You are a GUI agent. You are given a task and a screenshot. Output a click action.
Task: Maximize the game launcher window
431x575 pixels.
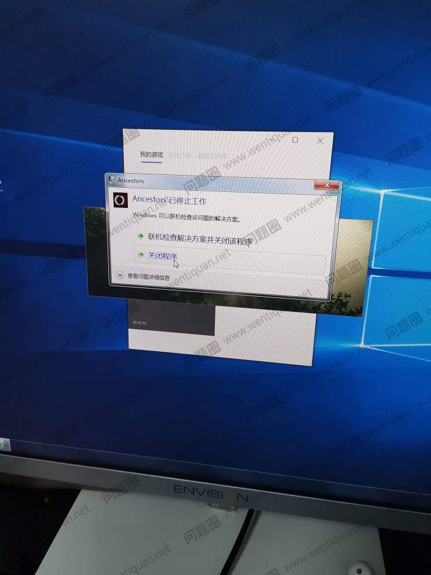tap(295, 140)
